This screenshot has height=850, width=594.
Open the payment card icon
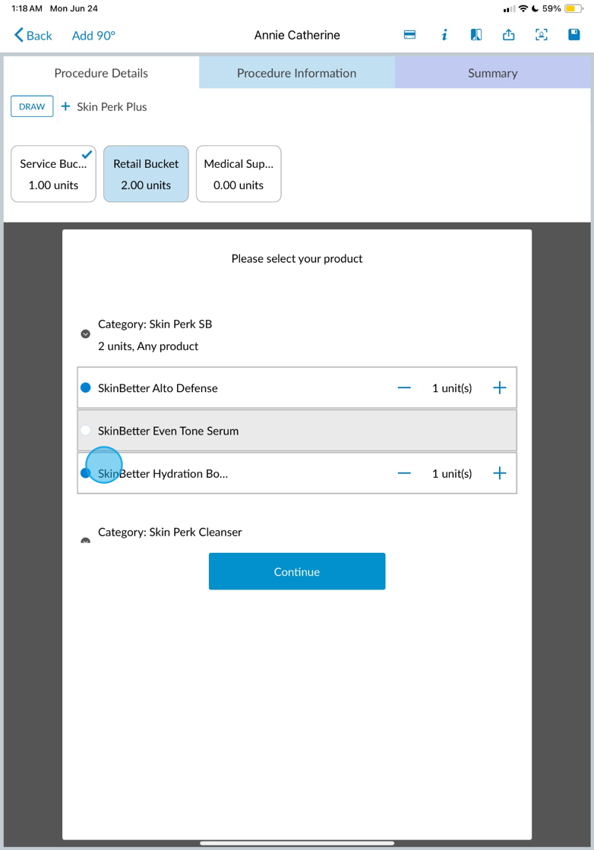[409, 35]
